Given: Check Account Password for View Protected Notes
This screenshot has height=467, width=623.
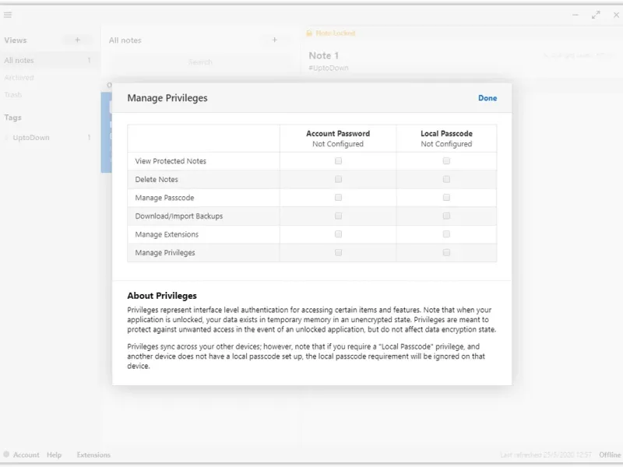Looking at the screenshot, I should coord(338,161).
